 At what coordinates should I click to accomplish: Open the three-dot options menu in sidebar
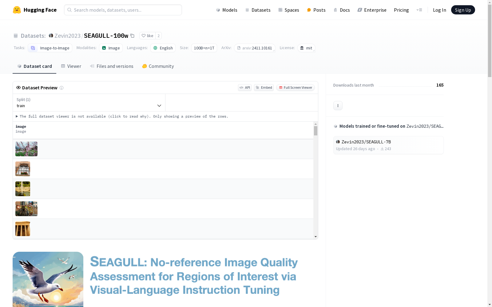pos(338,106)
